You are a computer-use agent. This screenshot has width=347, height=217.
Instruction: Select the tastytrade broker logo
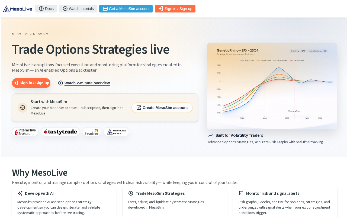[60, 132]
